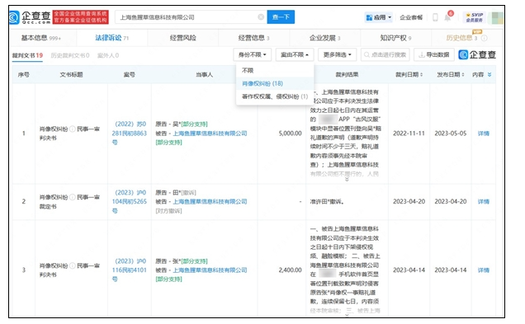Image resolution: width=525 pixels, height=324 pixels.
Task: Click 原告 - 田* party text
Action: [x=168, y=193]
